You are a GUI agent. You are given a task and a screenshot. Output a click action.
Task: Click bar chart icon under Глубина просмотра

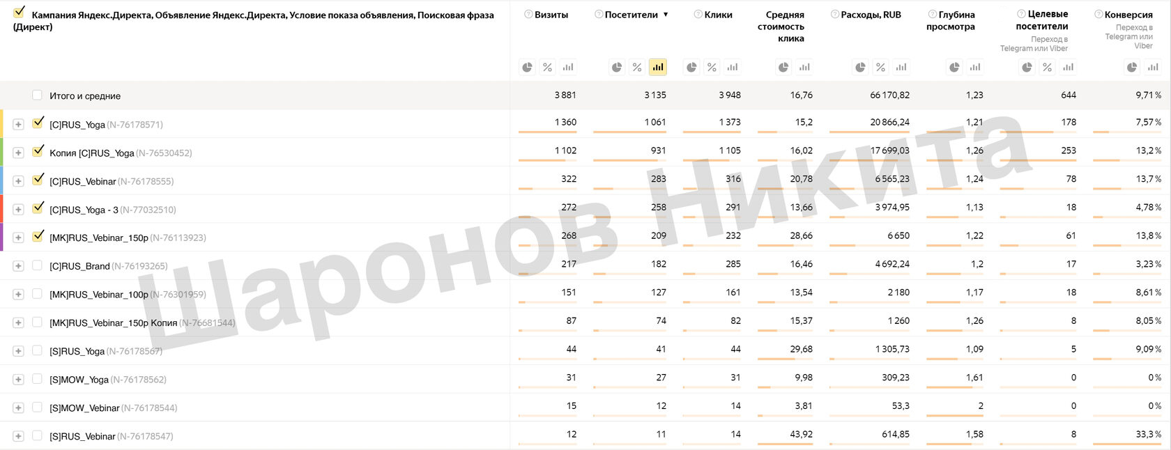[x=974, y=67]
